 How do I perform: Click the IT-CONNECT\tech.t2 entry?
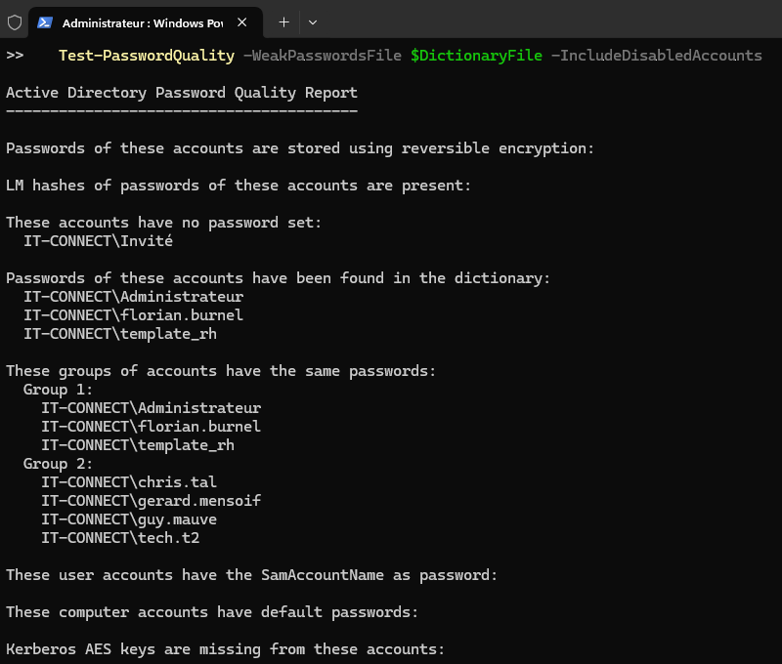120,538
